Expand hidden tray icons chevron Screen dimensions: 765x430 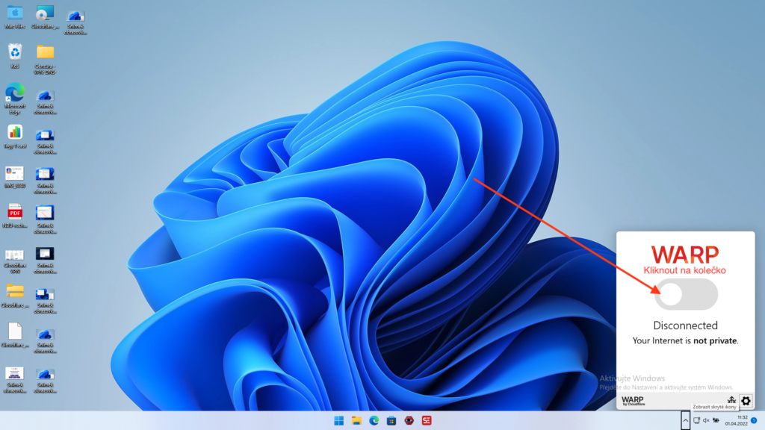tap(685, 420)
